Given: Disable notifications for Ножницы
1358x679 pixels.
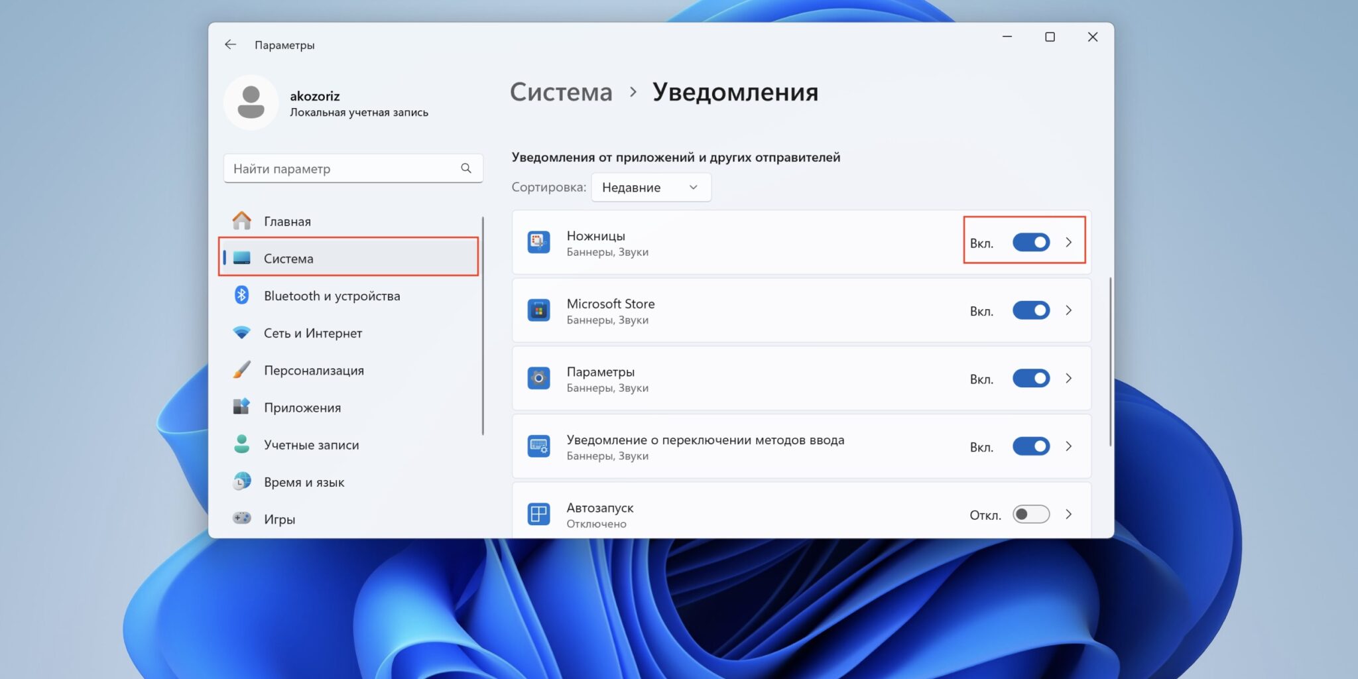Looking at the screenshot, I should (1030, 243).
